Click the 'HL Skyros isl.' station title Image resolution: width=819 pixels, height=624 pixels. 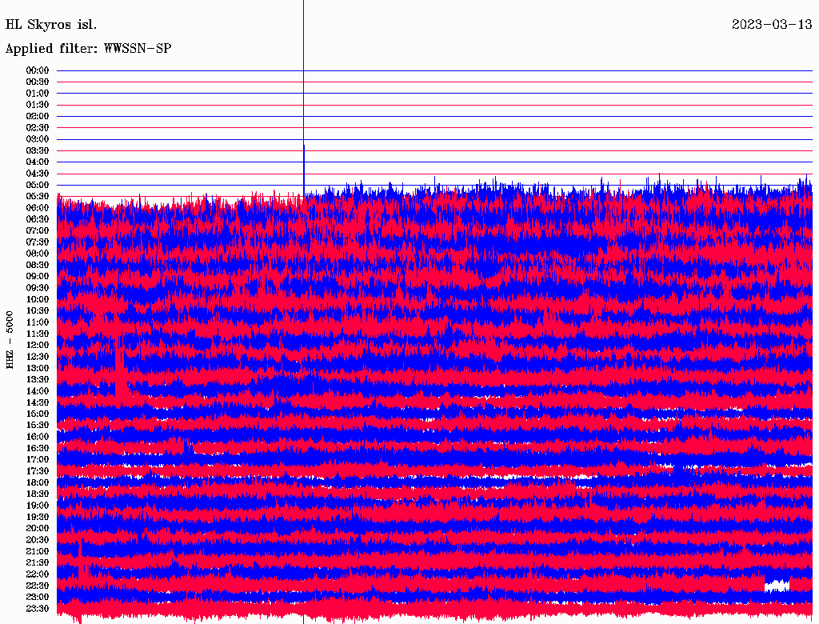(x=50, y=25)
